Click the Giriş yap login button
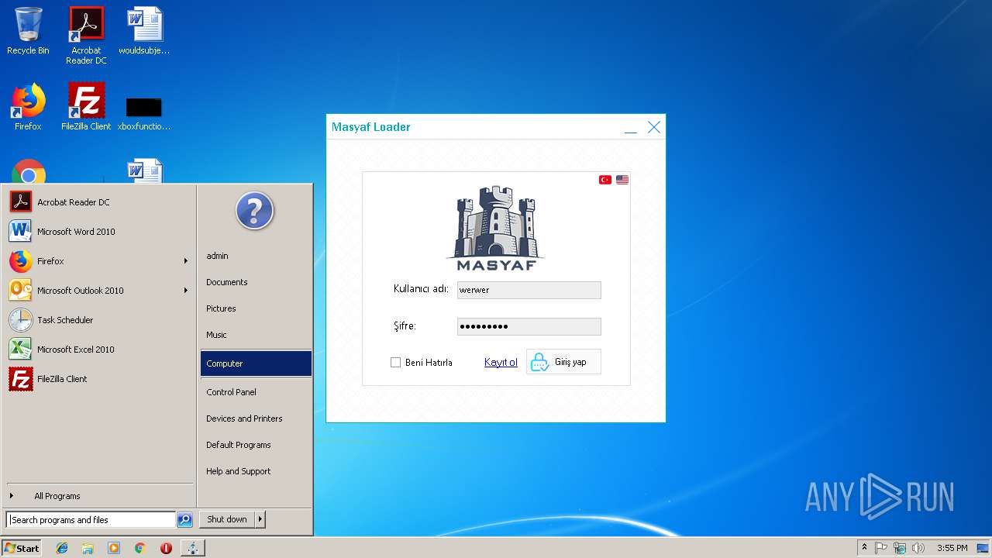992x558 pixels. point(563,362)
